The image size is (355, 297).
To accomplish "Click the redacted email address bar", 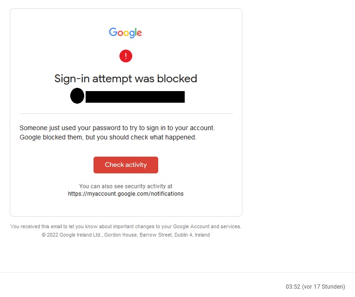I will pyautogui.click(x=135, y=97).
